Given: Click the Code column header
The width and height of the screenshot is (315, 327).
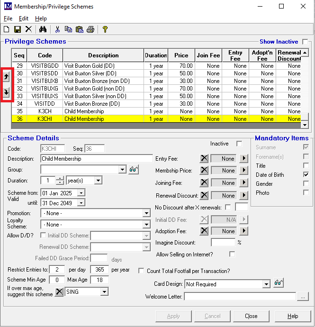Looking at the screenshot, I should 45,55.
